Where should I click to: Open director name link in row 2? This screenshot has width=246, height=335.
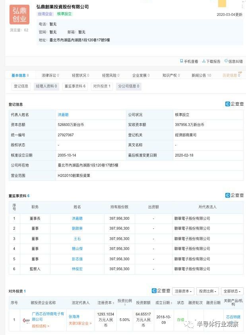click(77, 228)
